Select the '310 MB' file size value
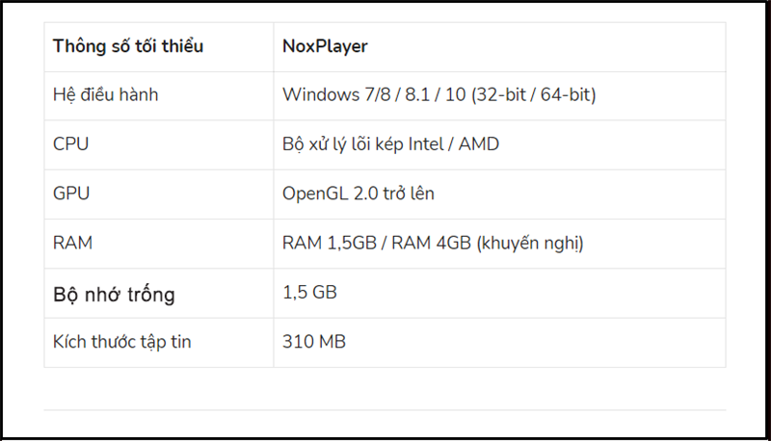Screen dimensions: 771x441 tap(314, 342)
